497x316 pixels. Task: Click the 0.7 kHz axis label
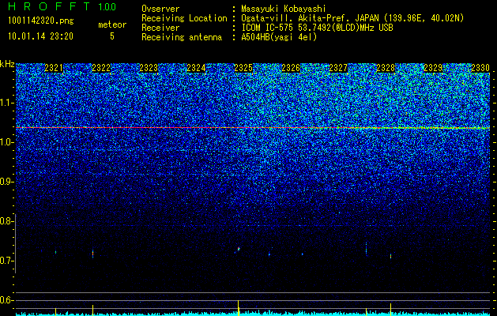7,261
